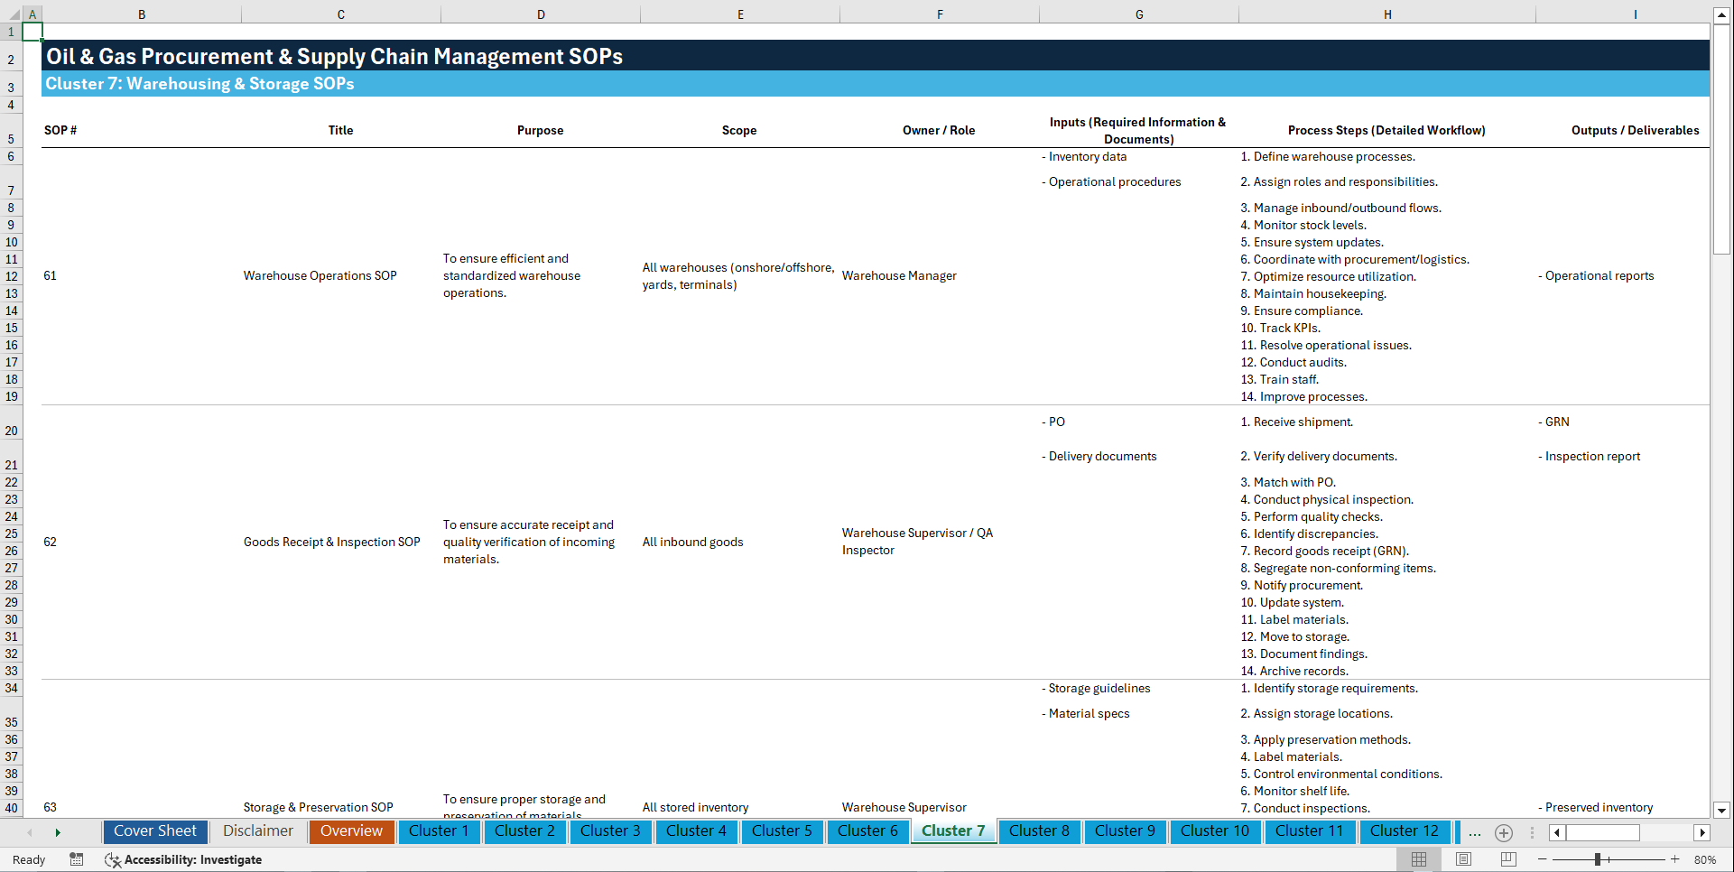Open the more sheets ellipsis control
Screen dimensions: 1734x872
(x=1475, y=832)
